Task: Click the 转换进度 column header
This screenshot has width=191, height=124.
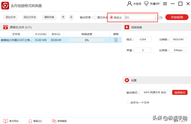Action: [x=87, y=34]
